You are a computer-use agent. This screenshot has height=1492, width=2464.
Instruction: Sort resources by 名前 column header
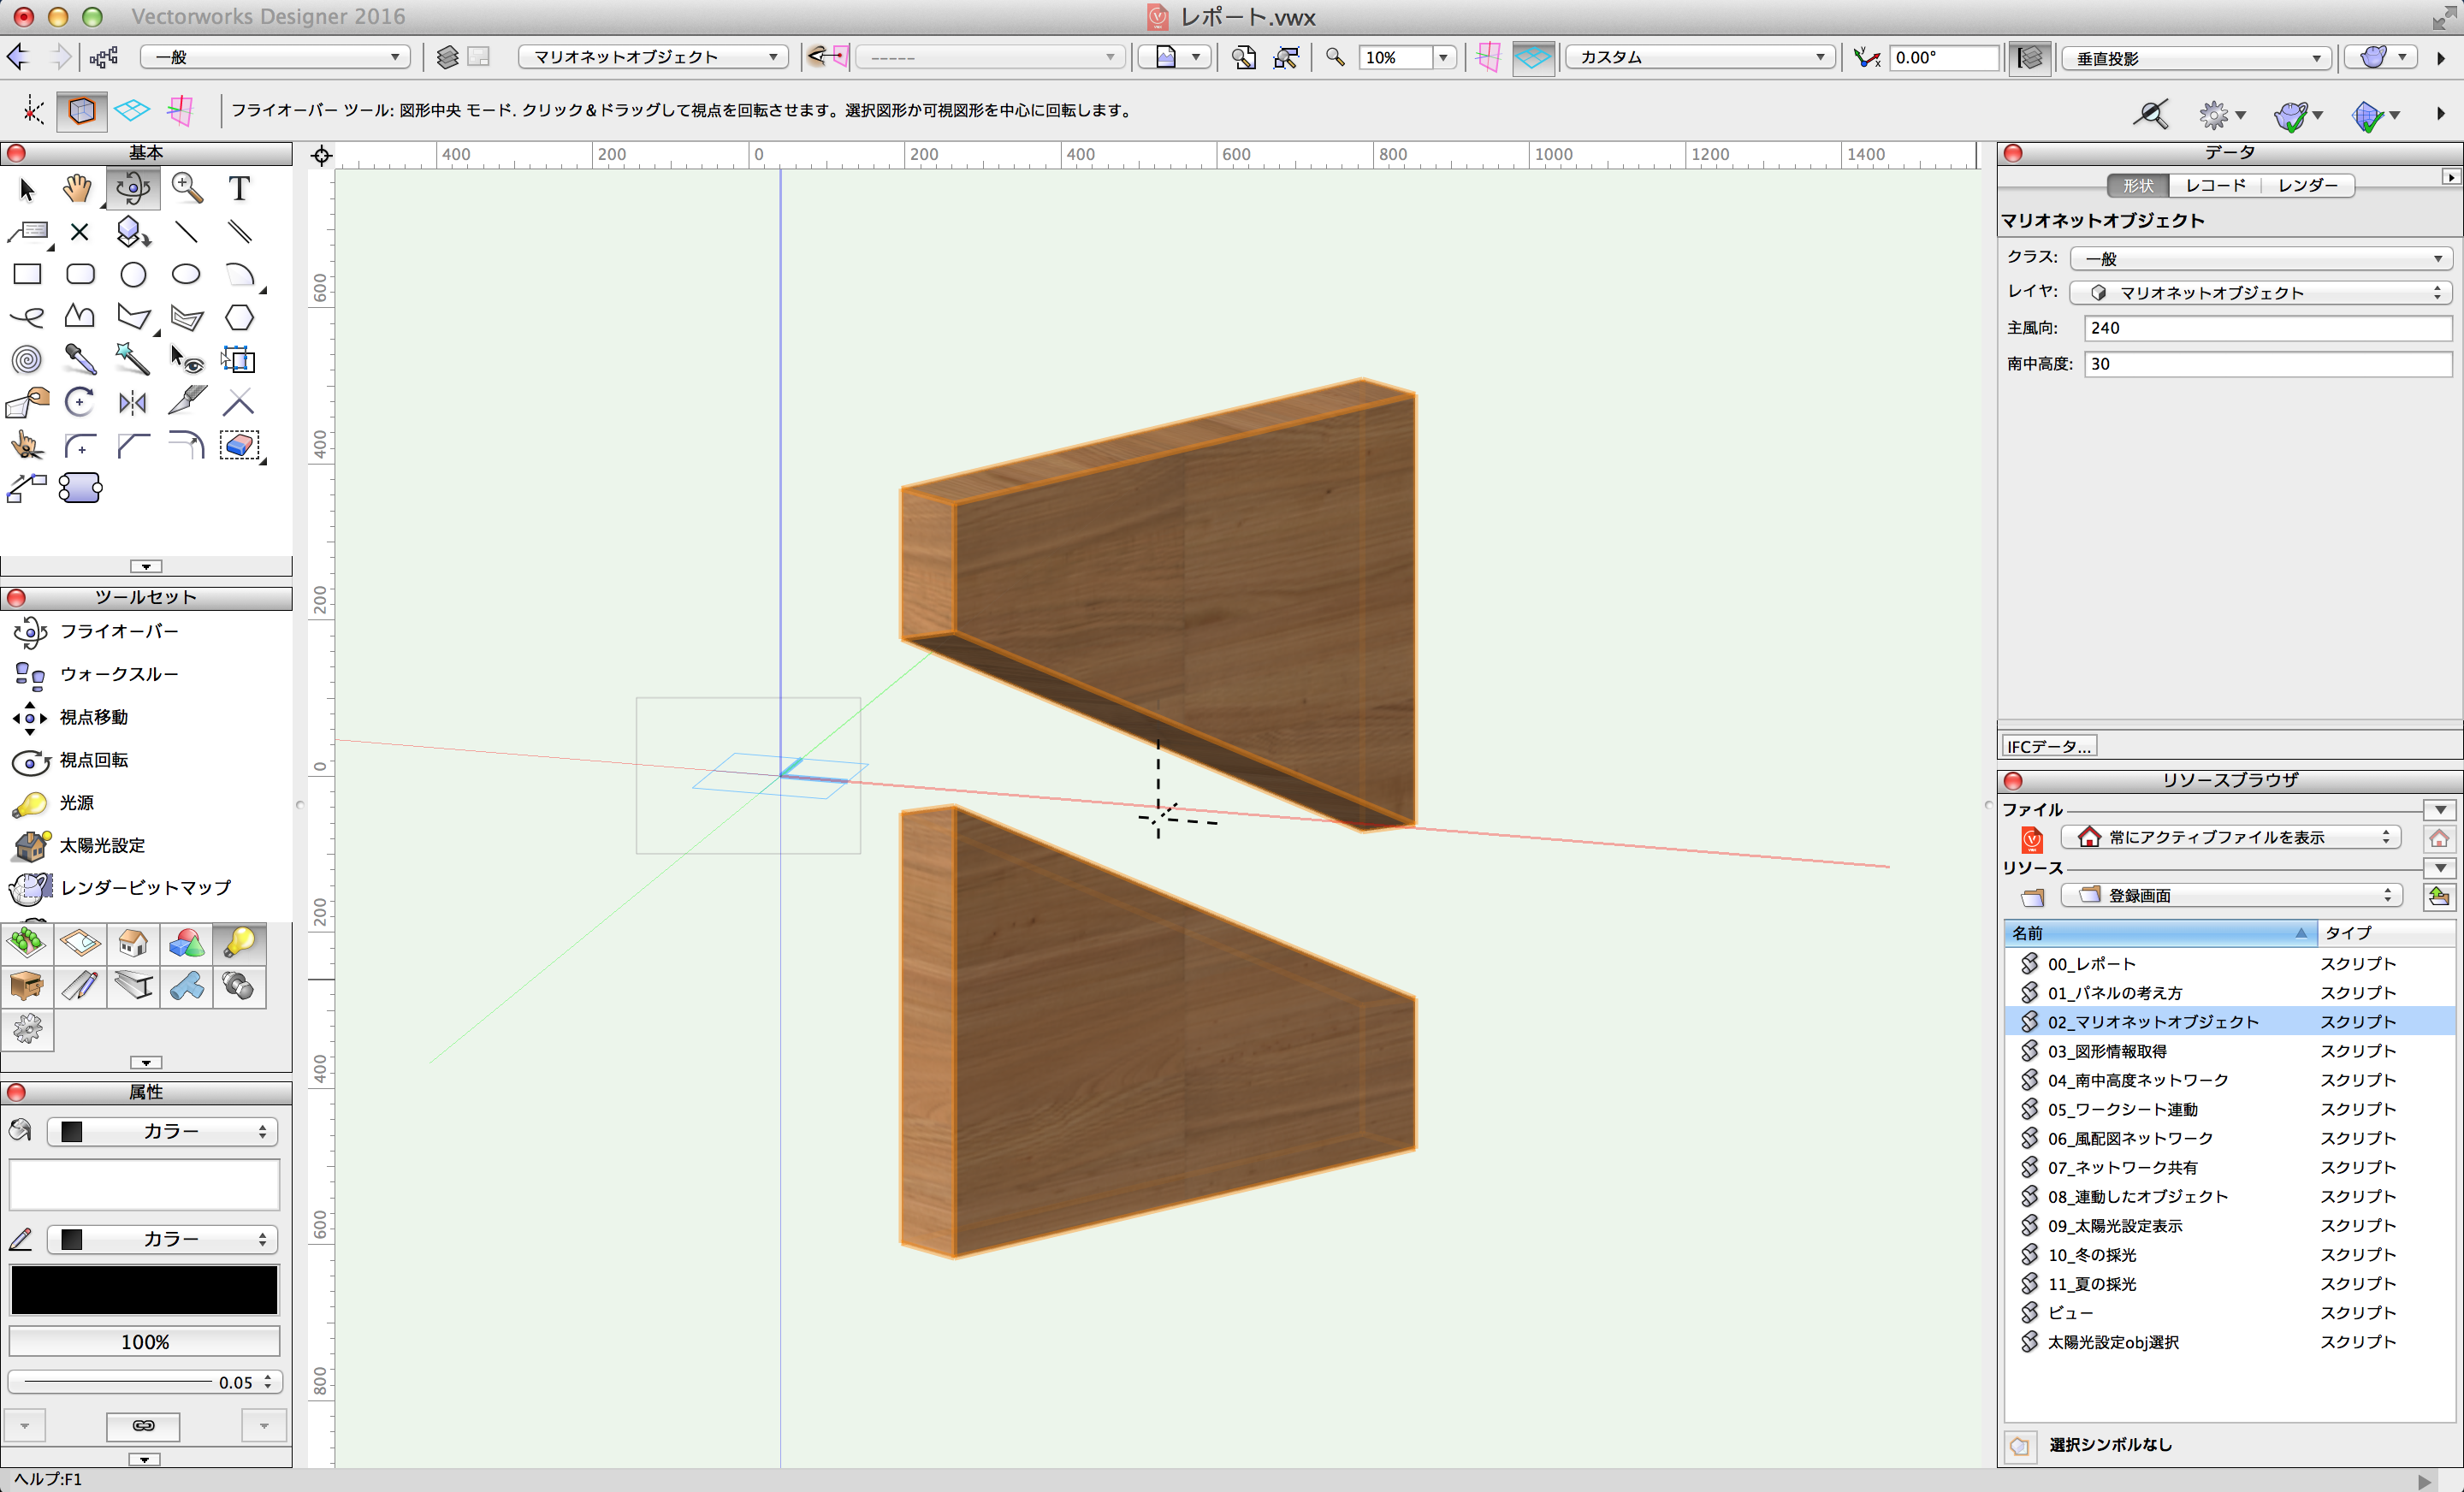click(2160, 932)
